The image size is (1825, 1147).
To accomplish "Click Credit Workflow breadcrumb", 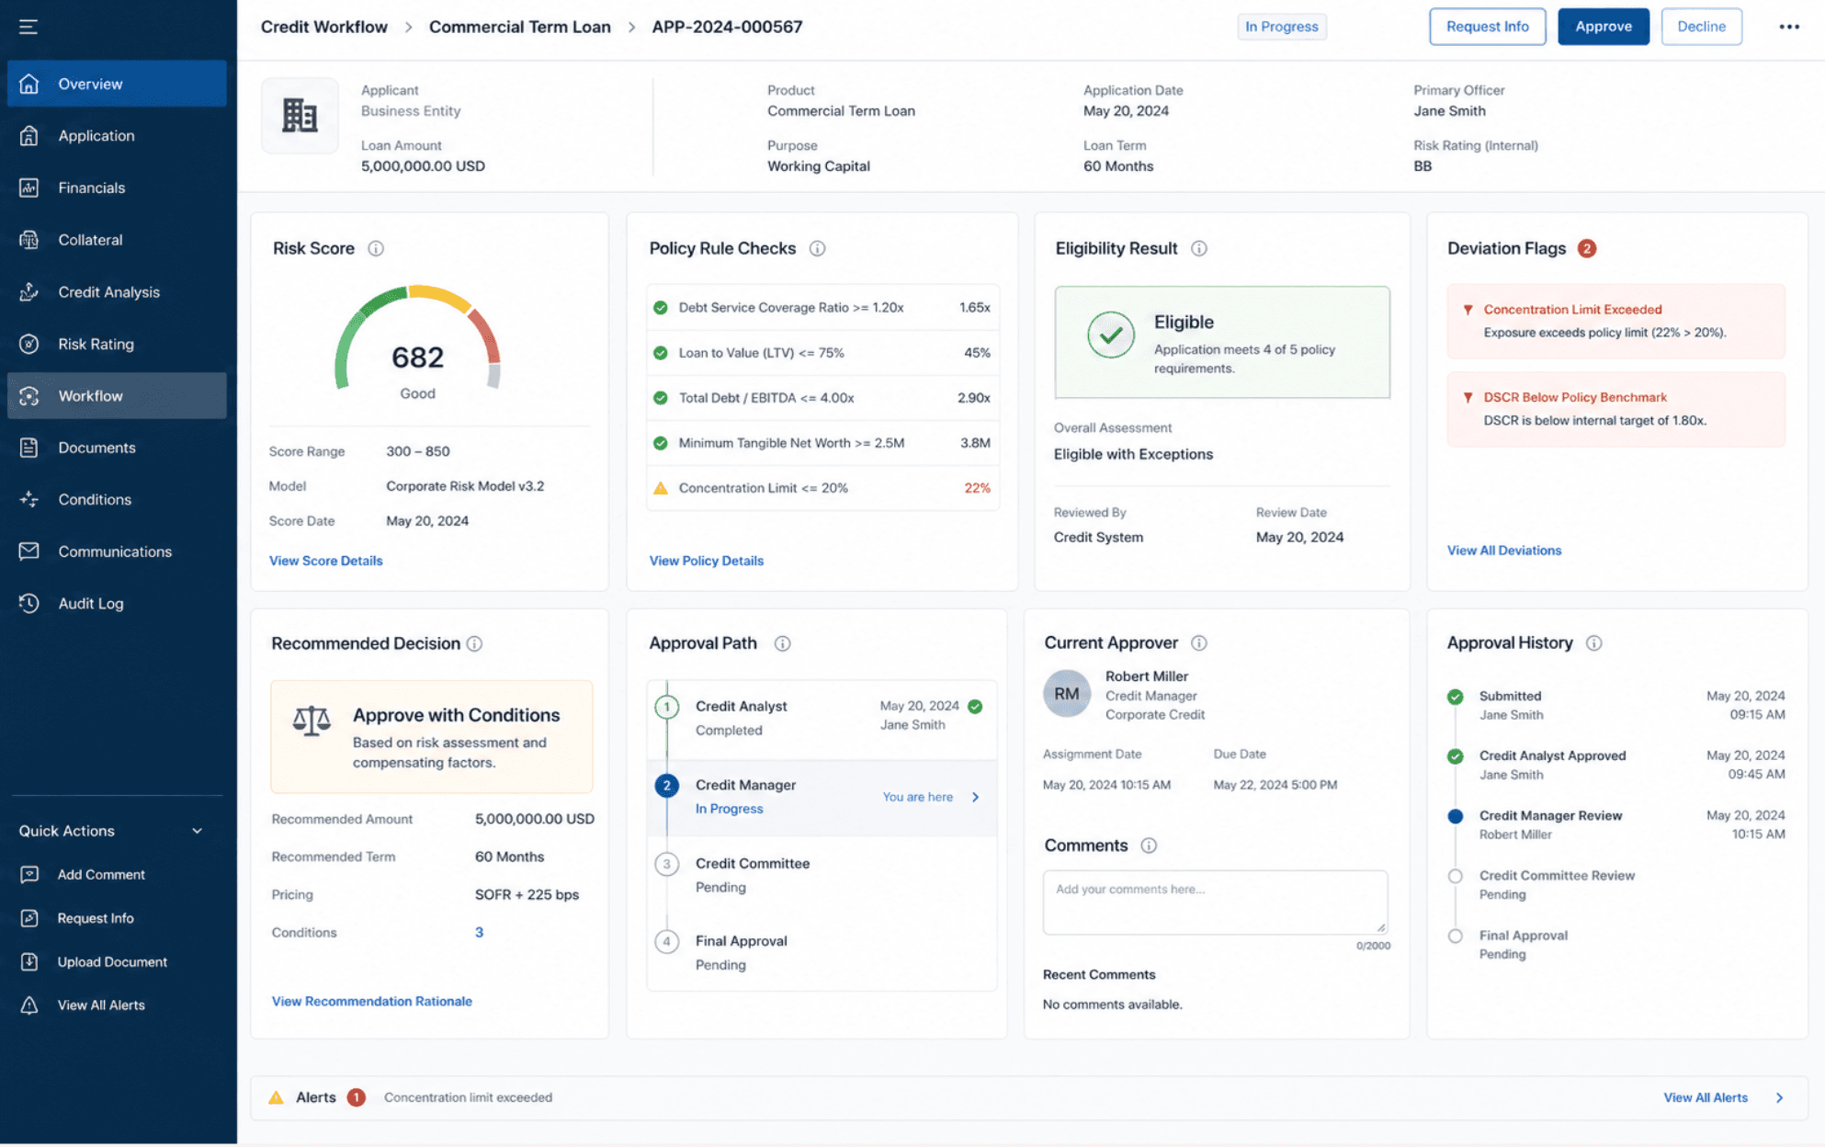I will (323, 27).
